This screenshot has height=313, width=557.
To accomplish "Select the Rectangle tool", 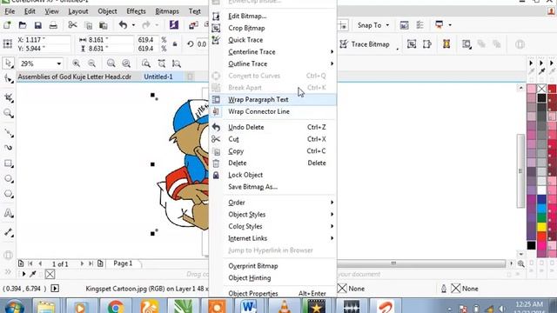I will (x=8, y=163).
